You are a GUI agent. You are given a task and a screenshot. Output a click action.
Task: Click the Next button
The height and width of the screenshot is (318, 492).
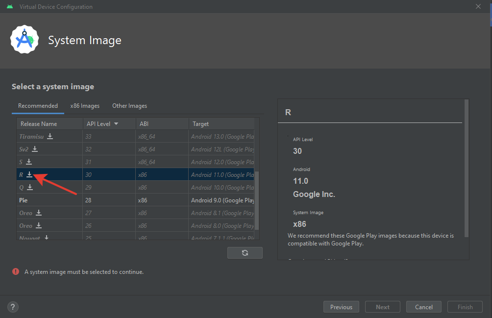tap(383, 307)
